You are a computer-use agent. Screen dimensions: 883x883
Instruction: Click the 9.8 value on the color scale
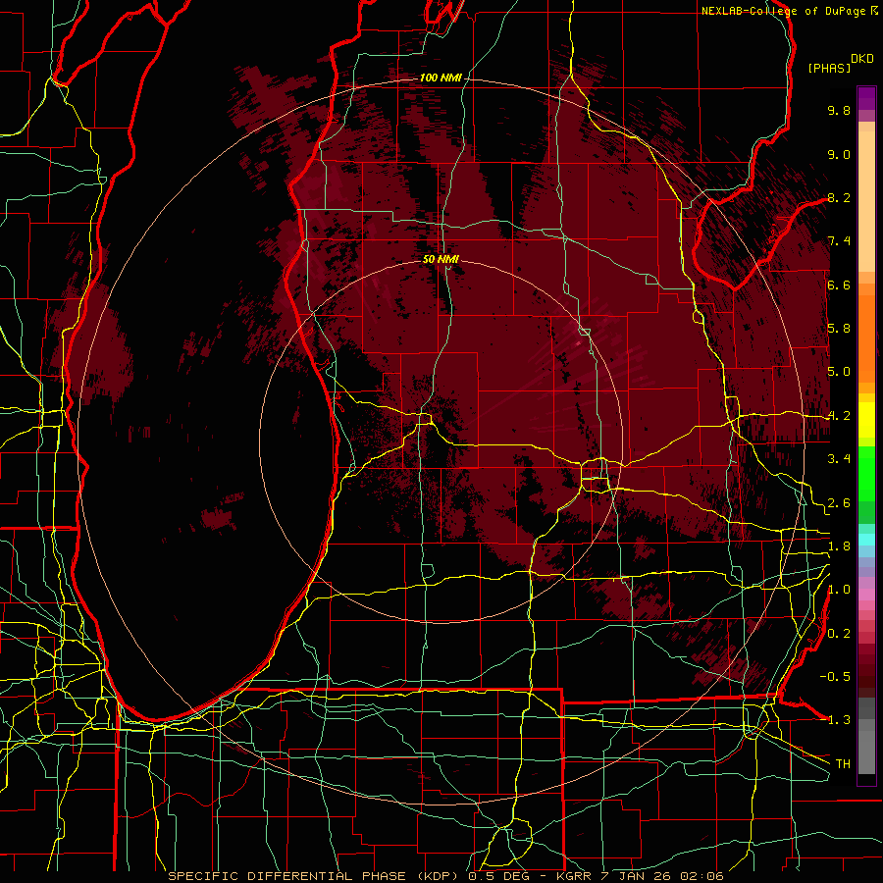839,110
